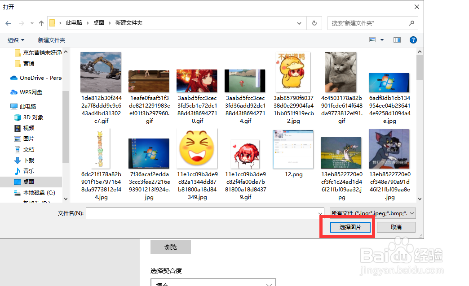
Task: Select 新建文件夹 in the address breadcrumb
Action: click(129, 23)
